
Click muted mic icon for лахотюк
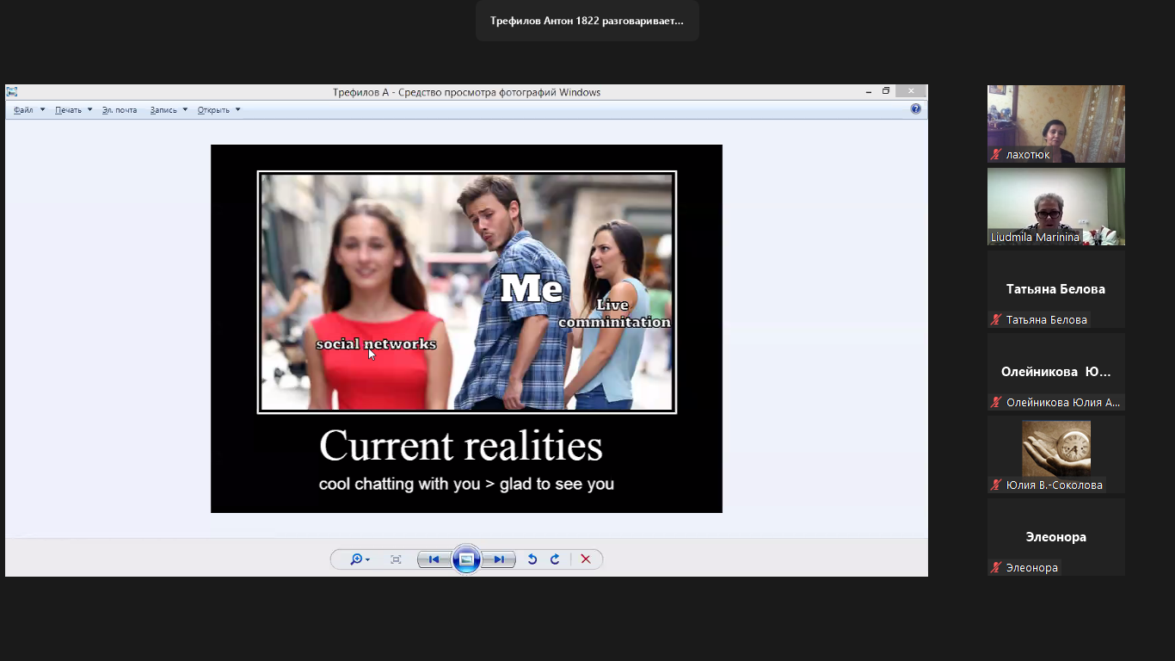[997, 155]
